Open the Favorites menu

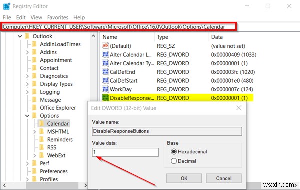[58, 17]
